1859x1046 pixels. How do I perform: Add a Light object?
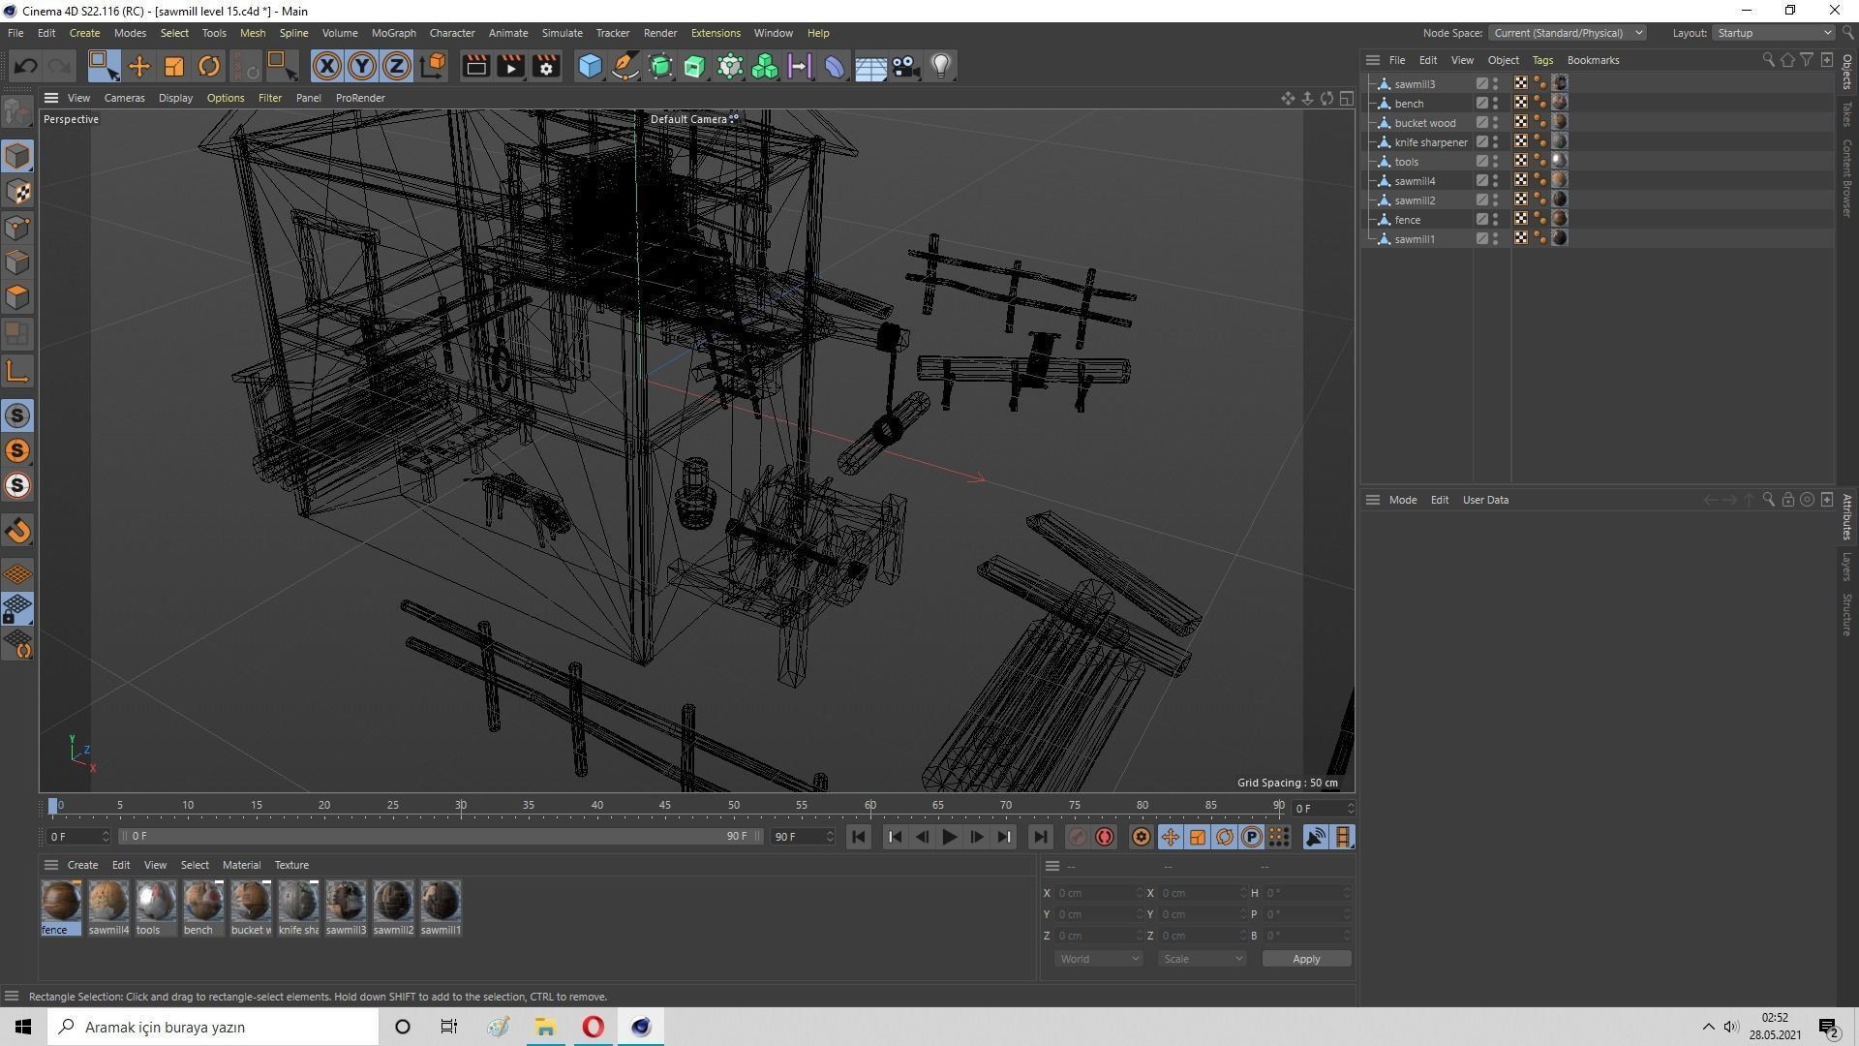[x=941, y=66]
